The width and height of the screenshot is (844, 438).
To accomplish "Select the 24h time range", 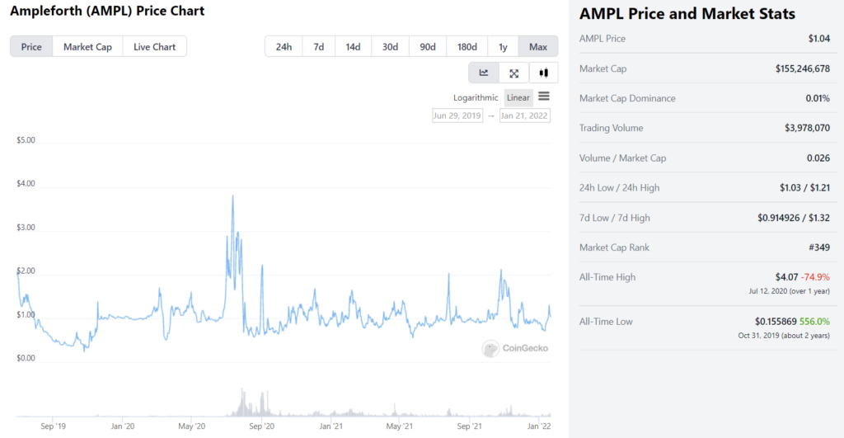I will point(284,47).
